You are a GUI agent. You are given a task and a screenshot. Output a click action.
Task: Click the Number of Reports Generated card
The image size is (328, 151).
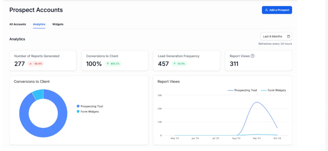(43, 60)
